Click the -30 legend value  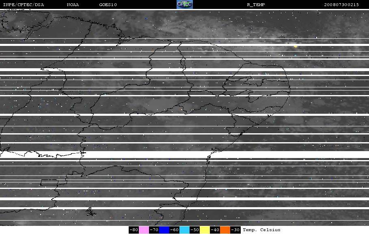pos(235,230)
